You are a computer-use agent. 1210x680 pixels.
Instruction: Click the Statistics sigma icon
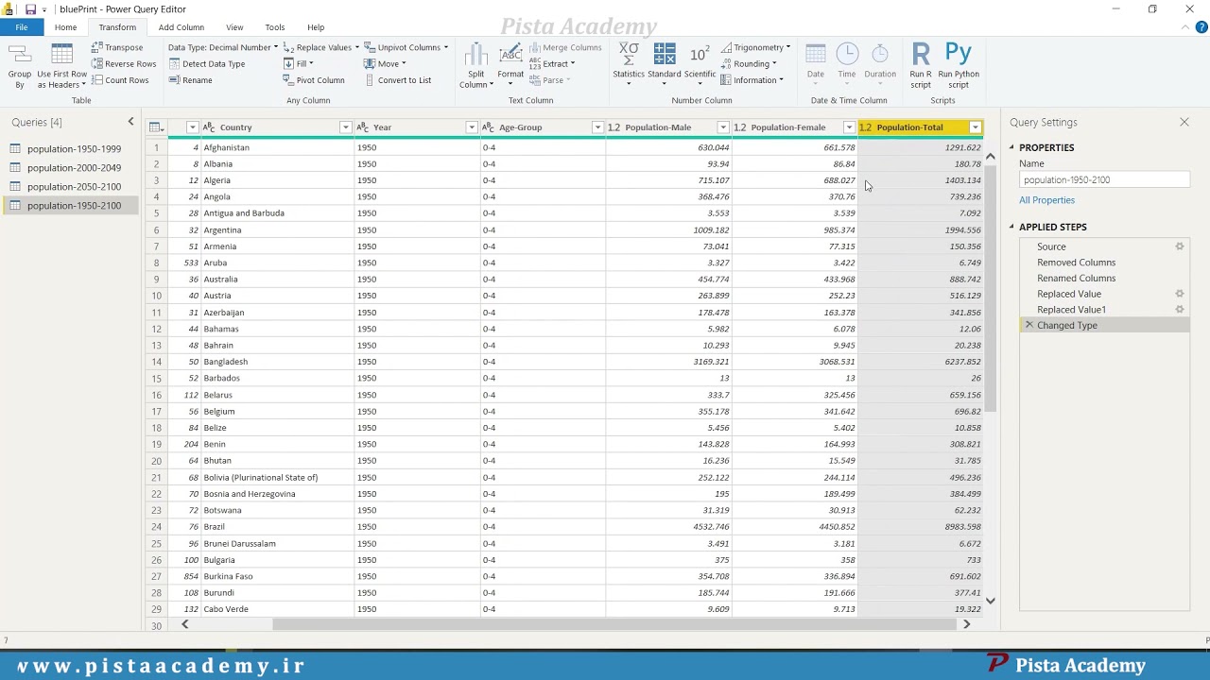point(628,54)
